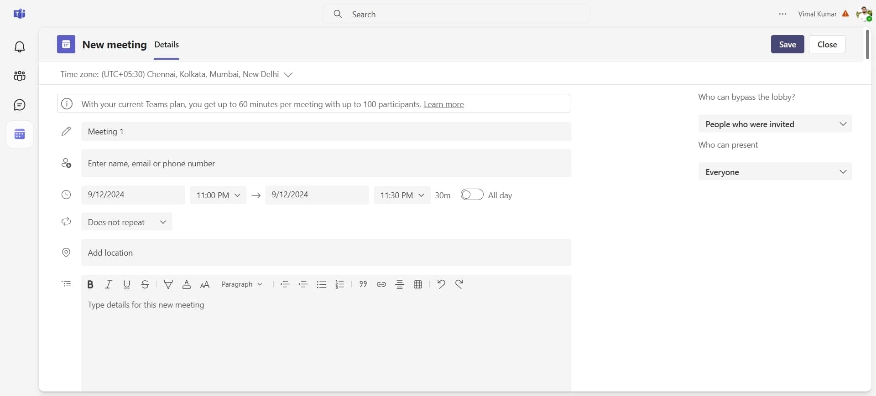Insert a table in meeting details

tap(418, 284)
